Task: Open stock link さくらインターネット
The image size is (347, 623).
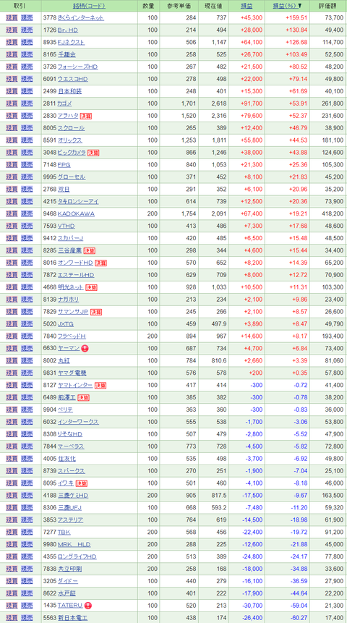Action: pyautogui.click(x=81, y=18)
